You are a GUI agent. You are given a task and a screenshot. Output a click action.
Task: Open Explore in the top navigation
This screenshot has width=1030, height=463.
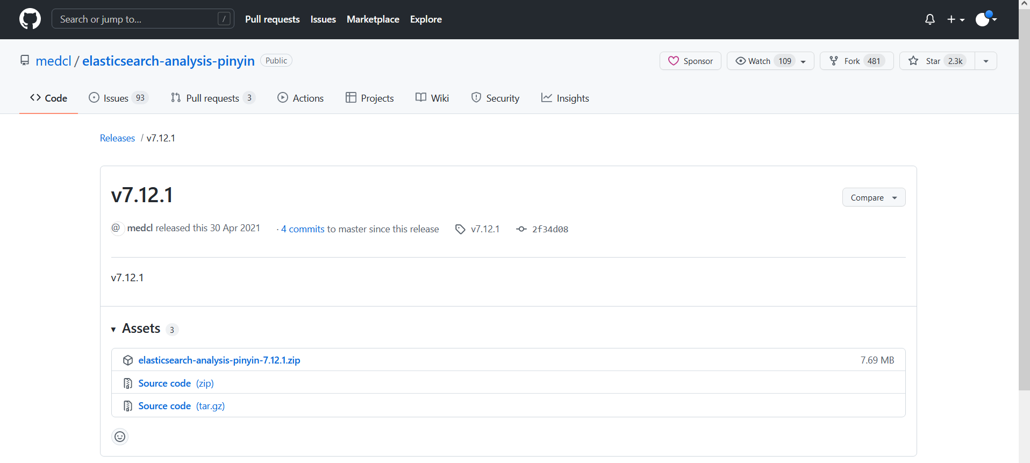426,19
